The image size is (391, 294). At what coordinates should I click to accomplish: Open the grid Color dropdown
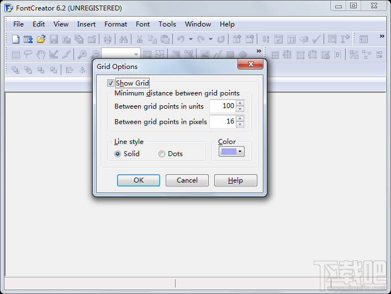pos(240,151)
